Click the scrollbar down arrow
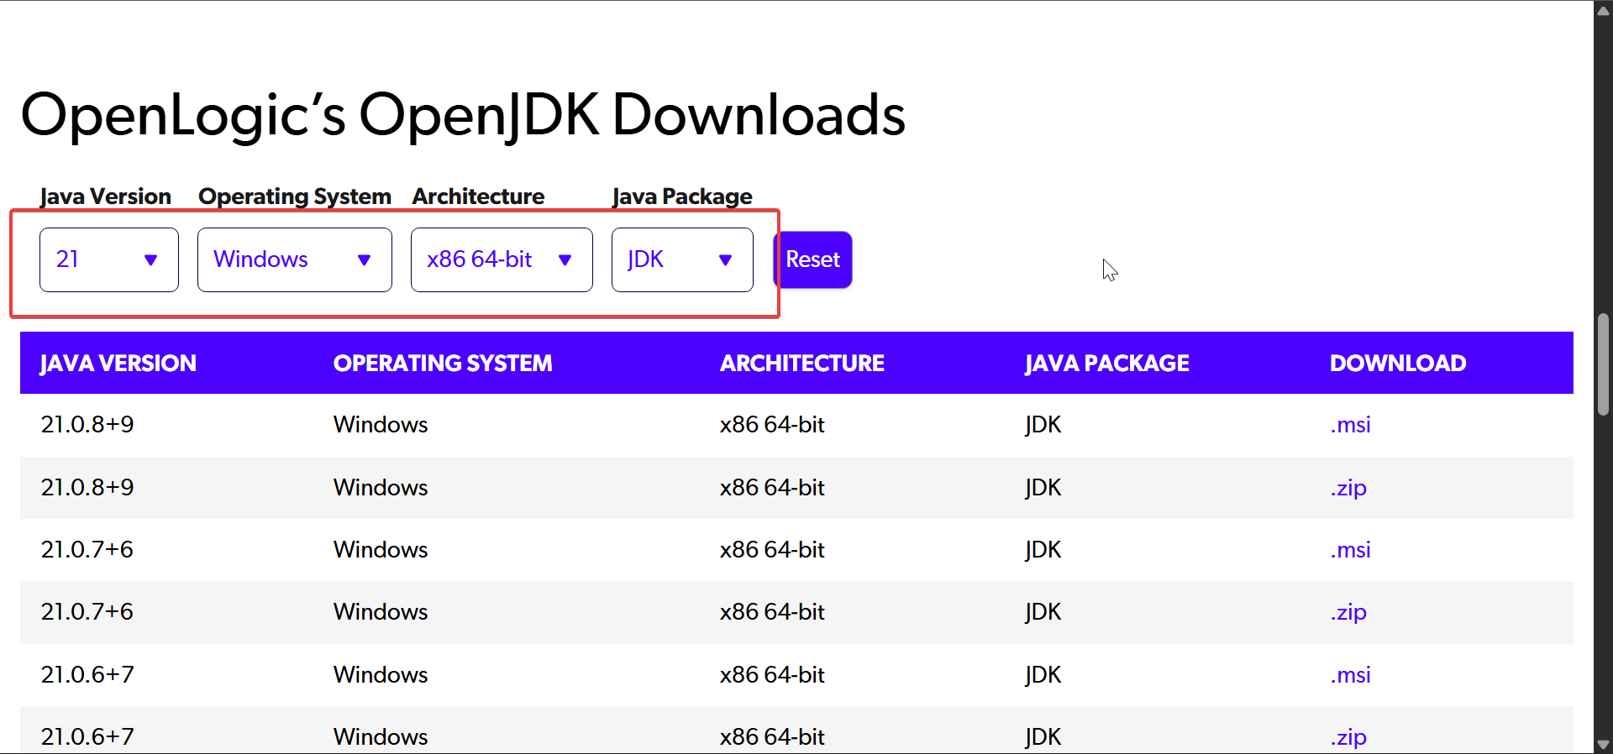This screenshot has height=754, width=1613. (x=1603, y=745)
